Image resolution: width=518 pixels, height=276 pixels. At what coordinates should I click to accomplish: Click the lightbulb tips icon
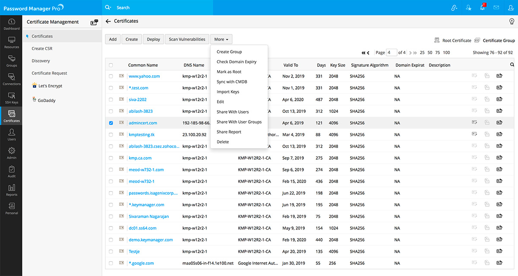point(512,21)
